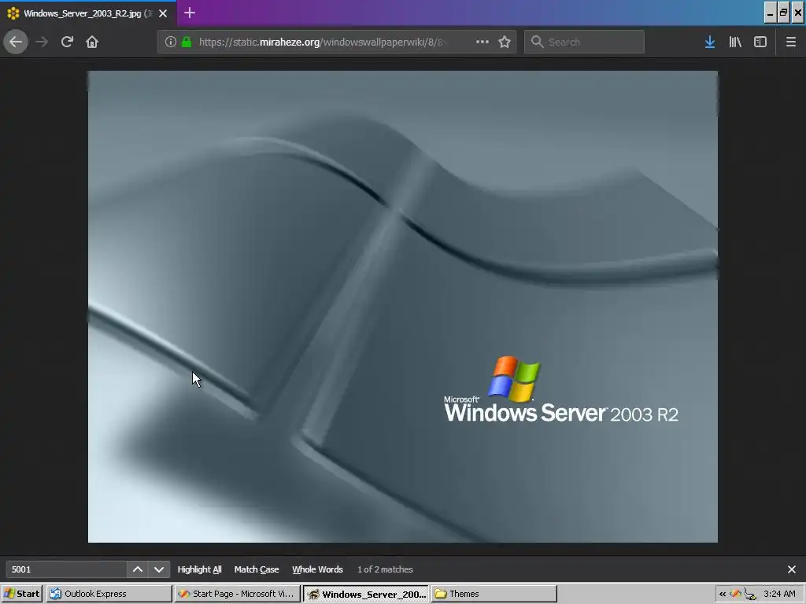This screenshot has height=604, width=806.
Task: Expand hidden system tray icons
Action: click(x=723, y=594)
